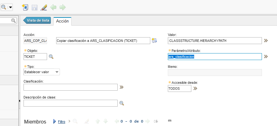This screenshot has width=277, height=126.
Task: Open chevron menu next to Clasificación field
Action: pos(122,87)
